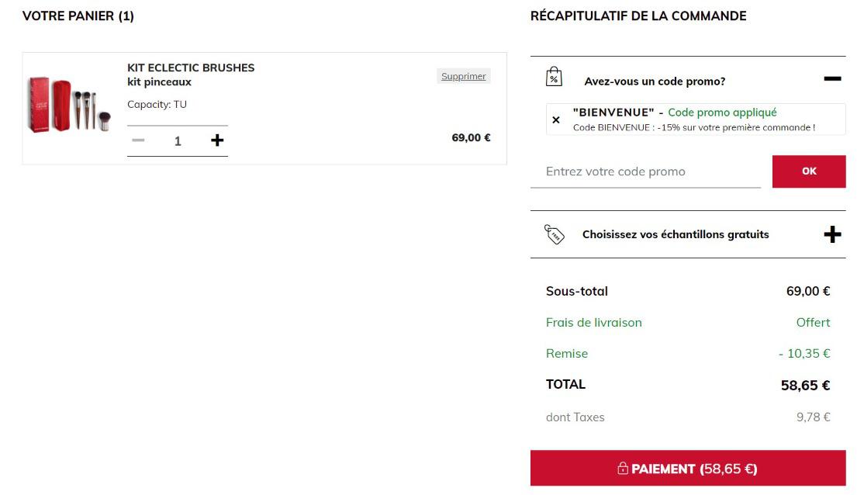This screenshot has height=495, width=864.
Task: Click the promo shopping bag percent icon
Action: [554, 77]
